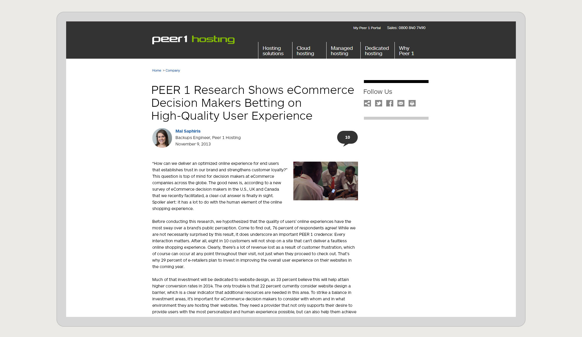
Task: Click the email envelope icon
Action: point(401,103)
